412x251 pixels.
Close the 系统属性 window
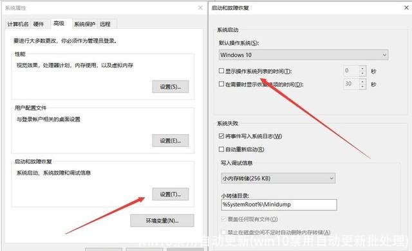point(200,8)
